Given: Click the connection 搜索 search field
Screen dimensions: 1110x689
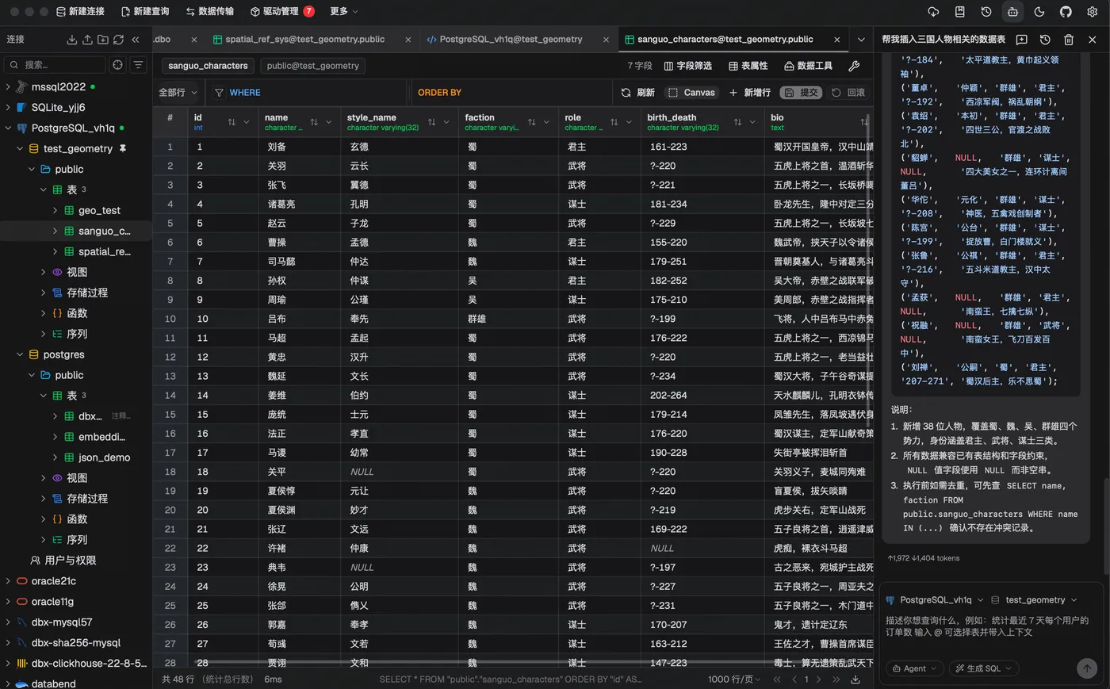Looking at the screenshot, I should click(x=55, y=65).
